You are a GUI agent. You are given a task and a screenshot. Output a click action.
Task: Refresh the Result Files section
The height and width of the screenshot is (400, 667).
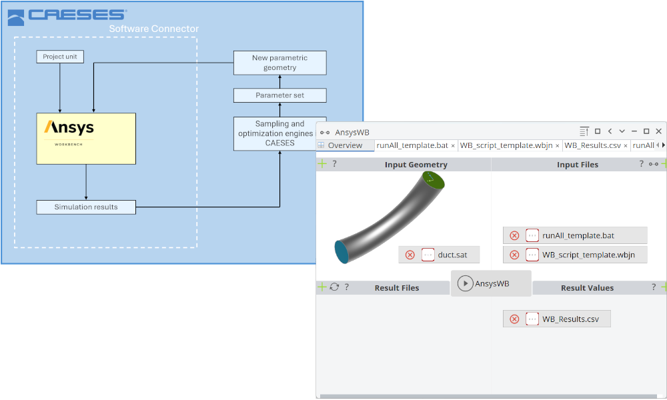334,287
